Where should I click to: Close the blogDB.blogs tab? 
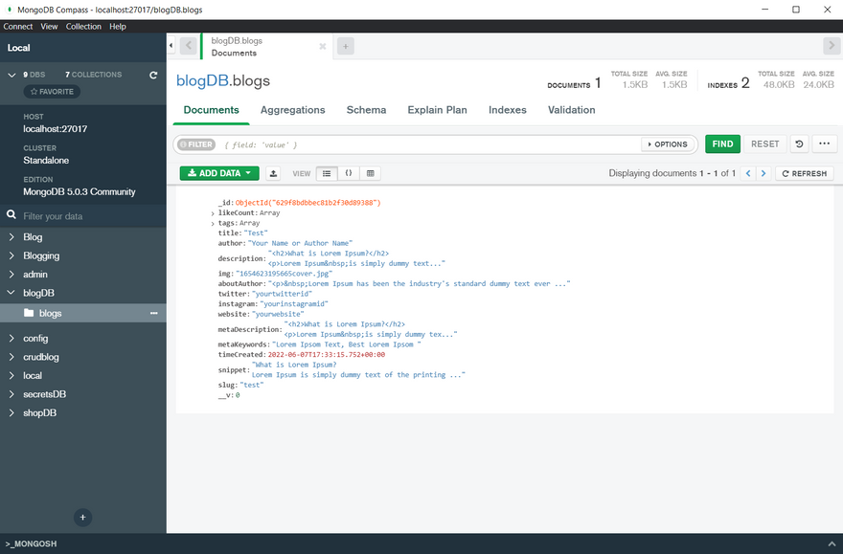(322, 46)
